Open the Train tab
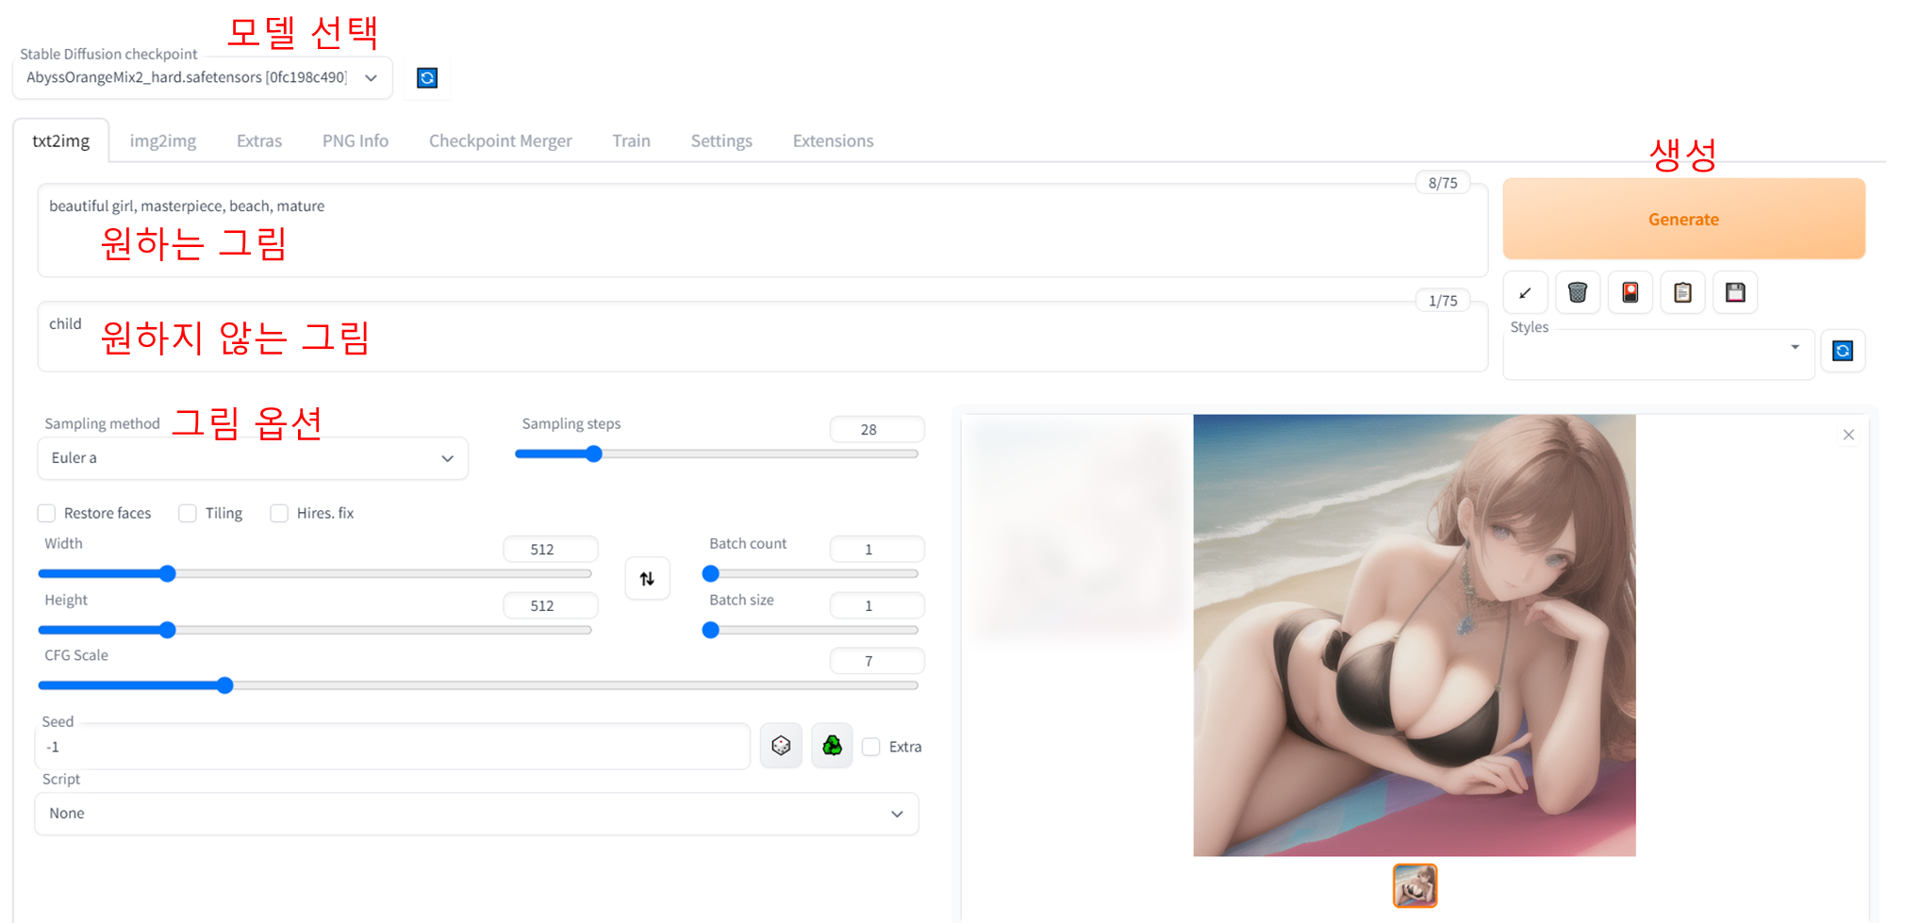1920x923 pixels. (631, 140)
